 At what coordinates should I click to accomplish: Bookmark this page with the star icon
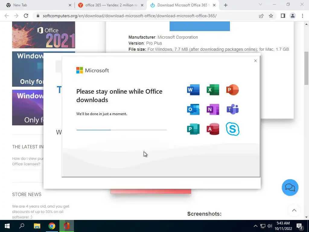coord(271,16)
